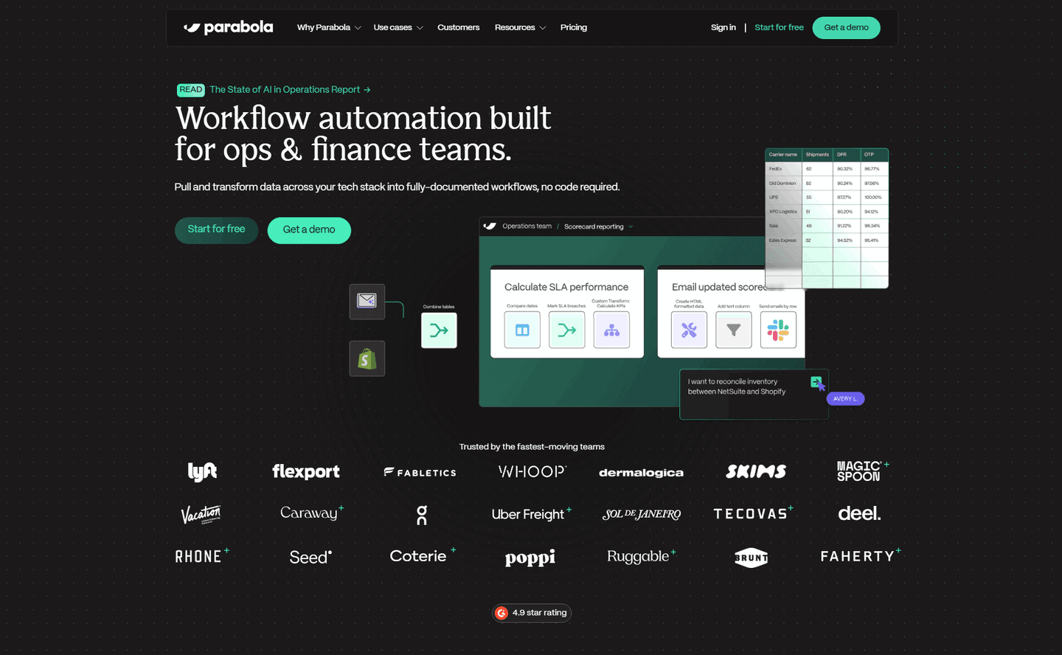
Task: Click Start for free in the header
Action: click(779, 27)
